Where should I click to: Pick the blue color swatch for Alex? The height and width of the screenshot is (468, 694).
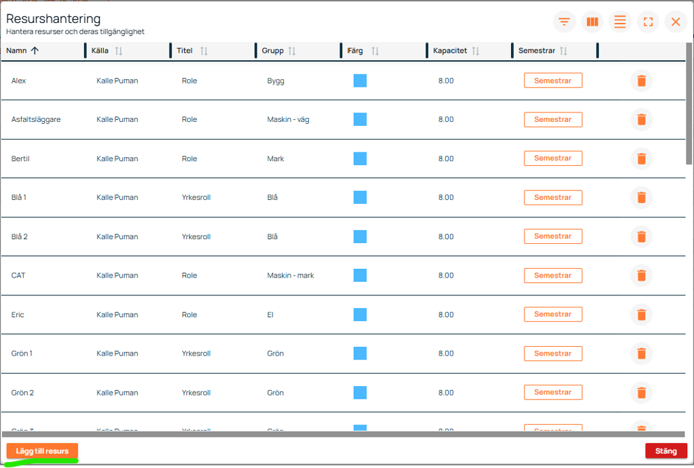click(x=360, y=81)
